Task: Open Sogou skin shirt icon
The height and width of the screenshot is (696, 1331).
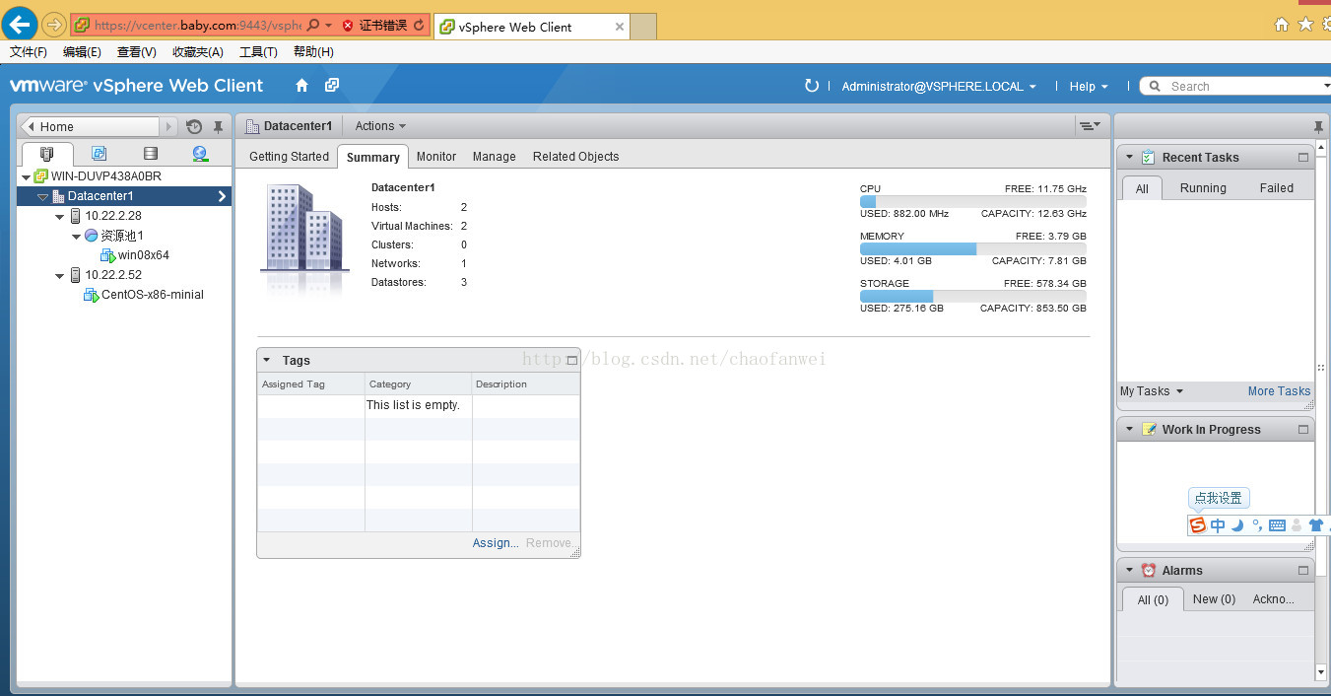Action: click(x=1315, y=525)
